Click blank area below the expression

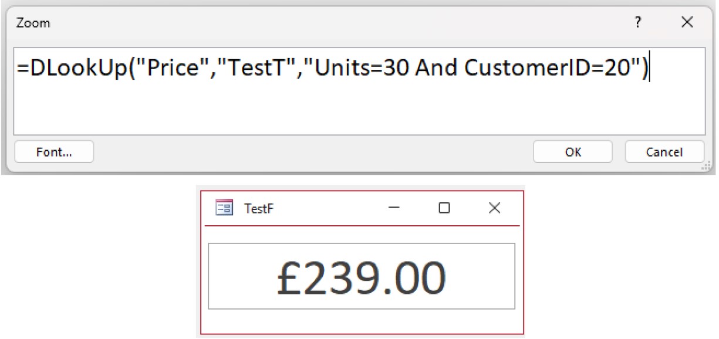point(352,111)
